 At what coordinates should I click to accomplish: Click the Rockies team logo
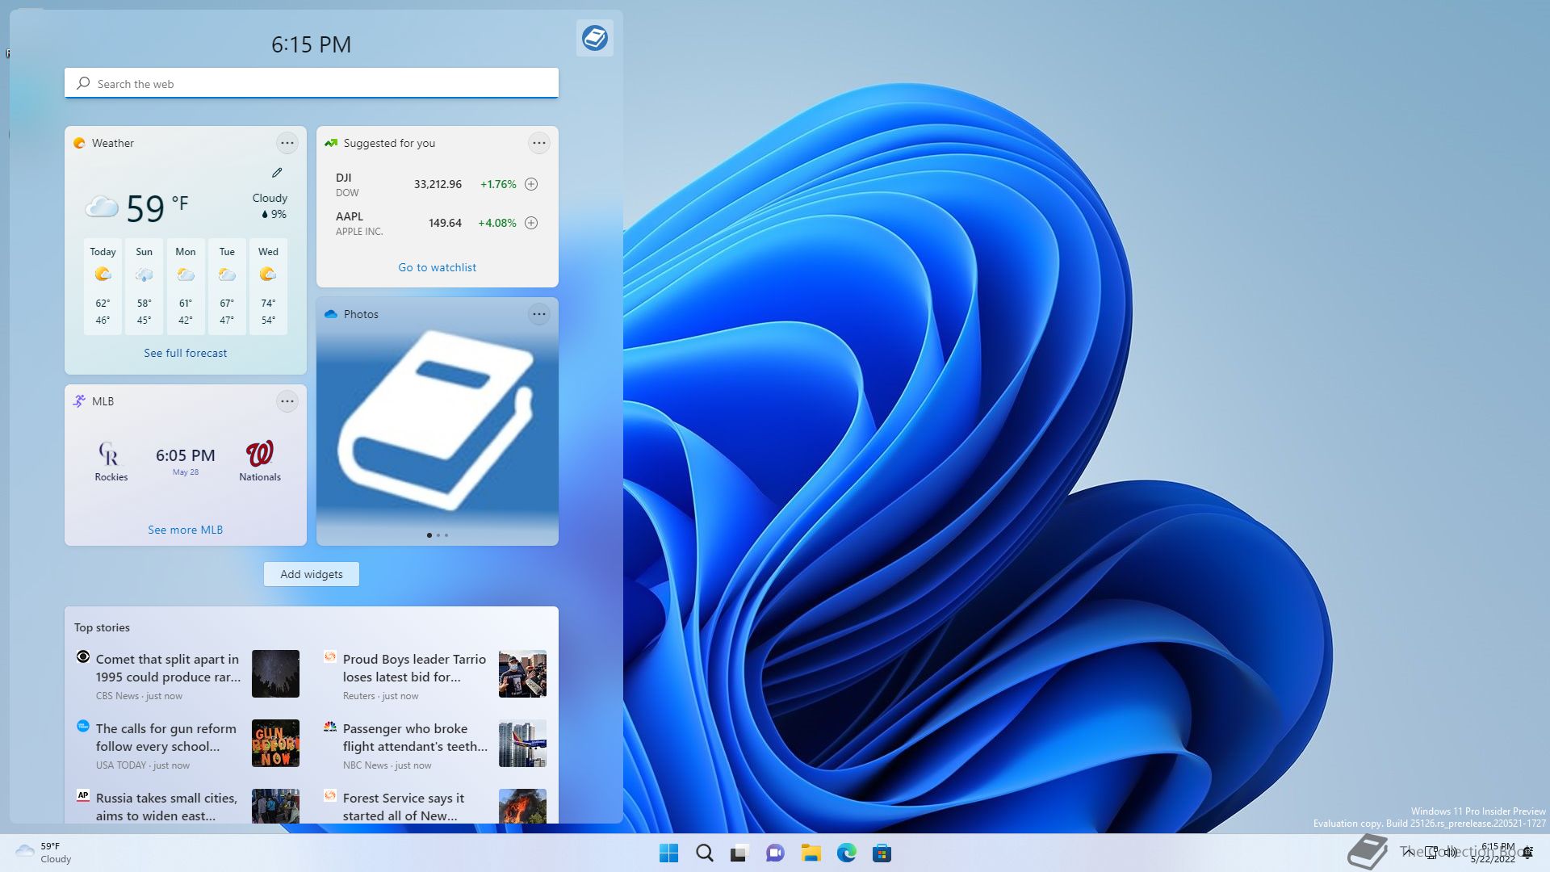pyautogui.click(x=110, y=454)
